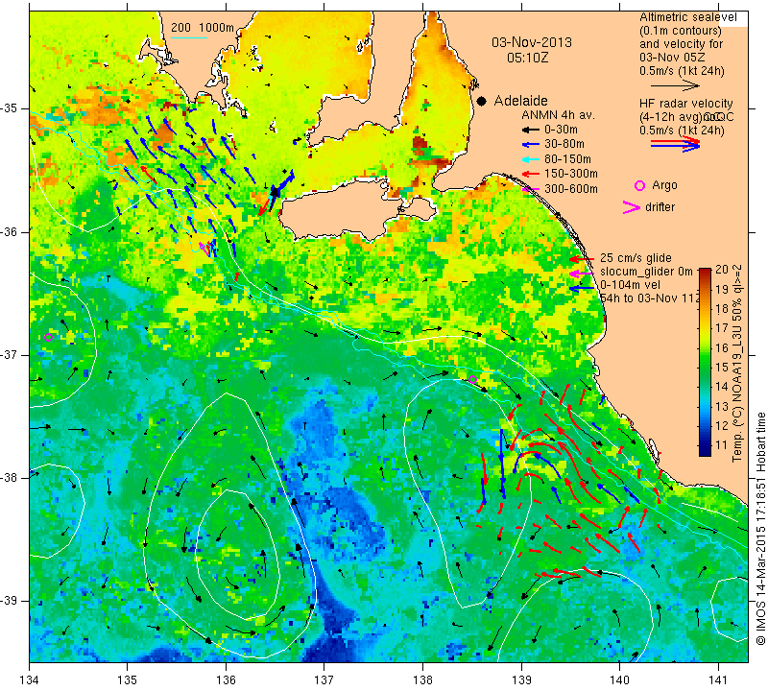The height and width of the screenshot is (691, 768).
Task: Click the 'HF radar velocity' legend text
Action: coord(685,104)
